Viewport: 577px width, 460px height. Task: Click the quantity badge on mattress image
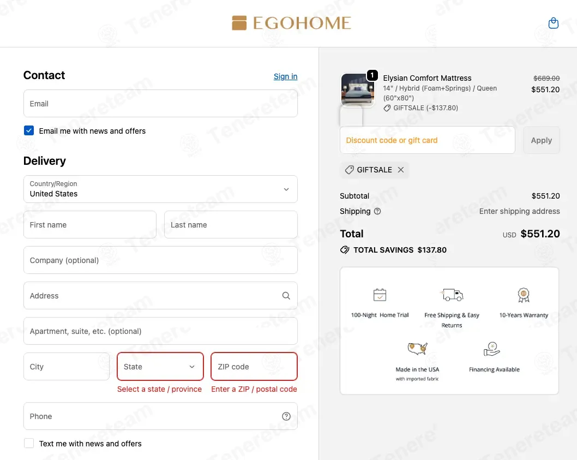click(372, 75)
